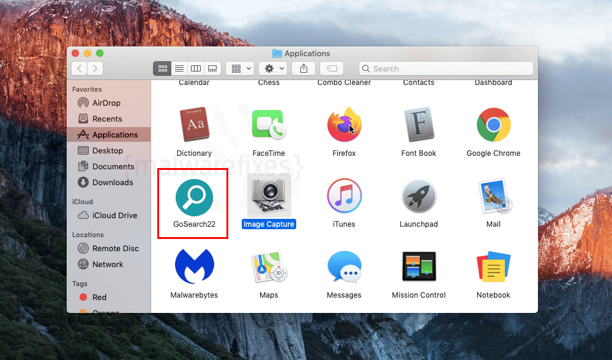The width and height of the screenshot is (612, 360).
Task: Click the Notebook app icon
Action: [x=494, y=266]
